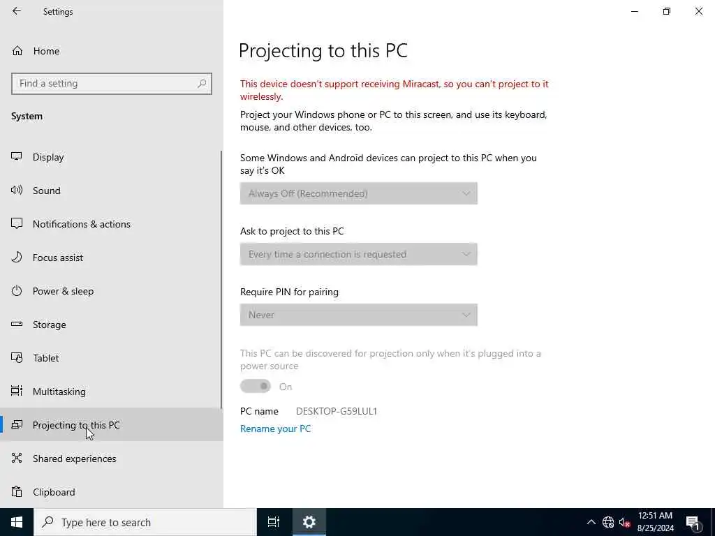Click the Tablet icon in sidebar
Image resolution: width=715 pixels, height=536 pixels.
point(17,358)
